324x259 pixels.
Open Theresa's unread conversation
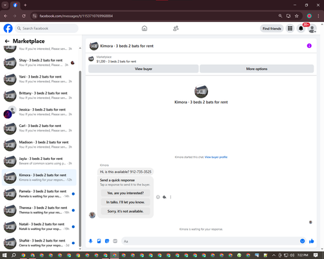(39, 210)
